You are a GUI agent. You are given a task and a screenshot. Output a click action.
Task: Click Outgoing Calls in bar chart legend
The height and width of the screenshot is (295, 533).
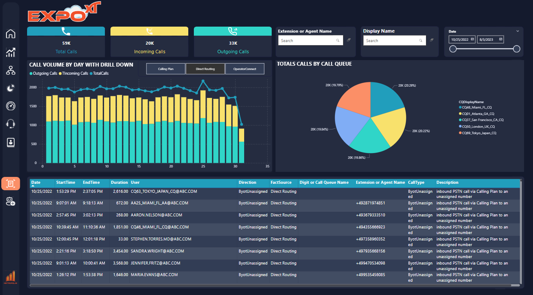click(43, 73)
